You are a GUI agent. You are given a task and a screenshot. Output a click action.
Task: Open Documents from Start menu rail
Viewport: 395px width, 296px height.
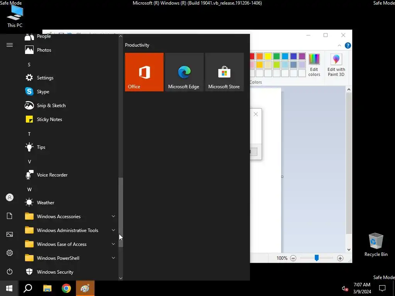[x=10, y=216]
